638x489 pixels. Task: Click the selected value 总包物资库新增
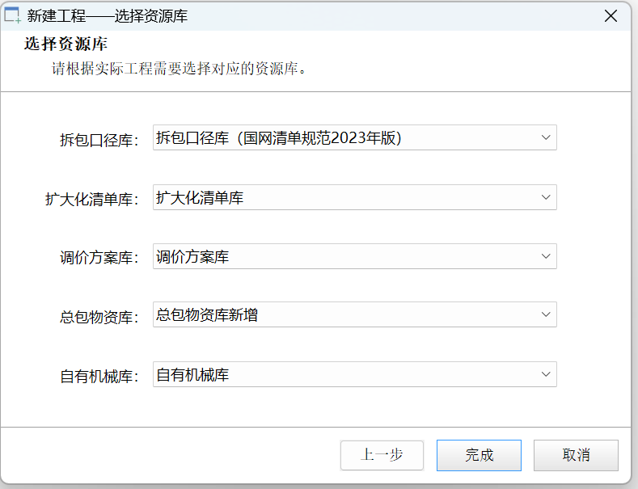point(207,315)
